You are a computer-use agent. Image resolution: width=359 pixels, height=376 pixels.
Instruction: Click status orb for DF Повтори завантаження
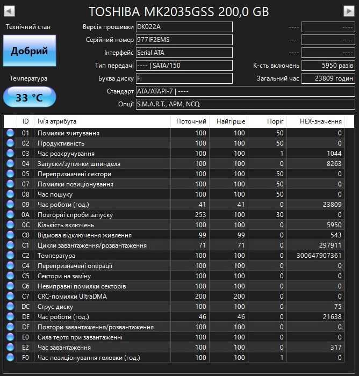[x=10, y=327]
